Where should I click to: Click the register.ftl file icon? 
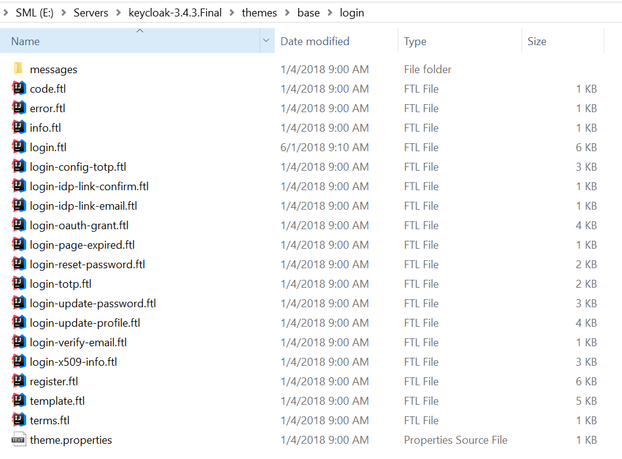coord(19,380)
